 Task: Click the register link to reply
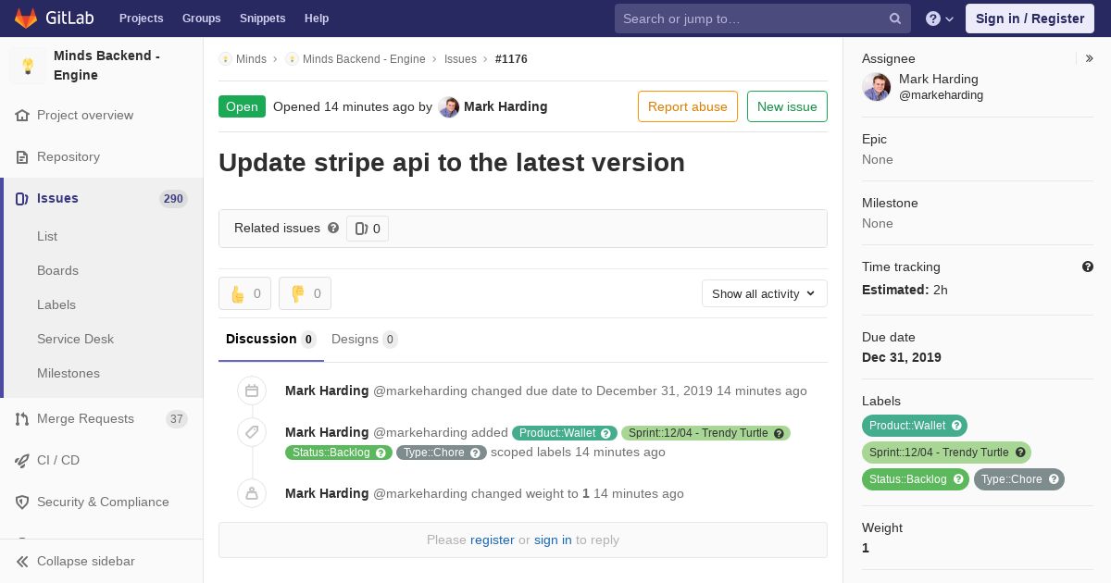point(492,540)
